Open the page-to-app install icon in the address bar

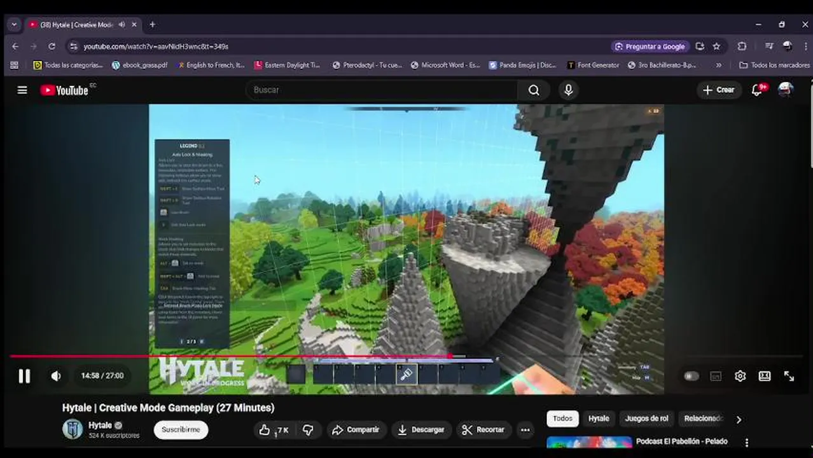tap(700, 46)
